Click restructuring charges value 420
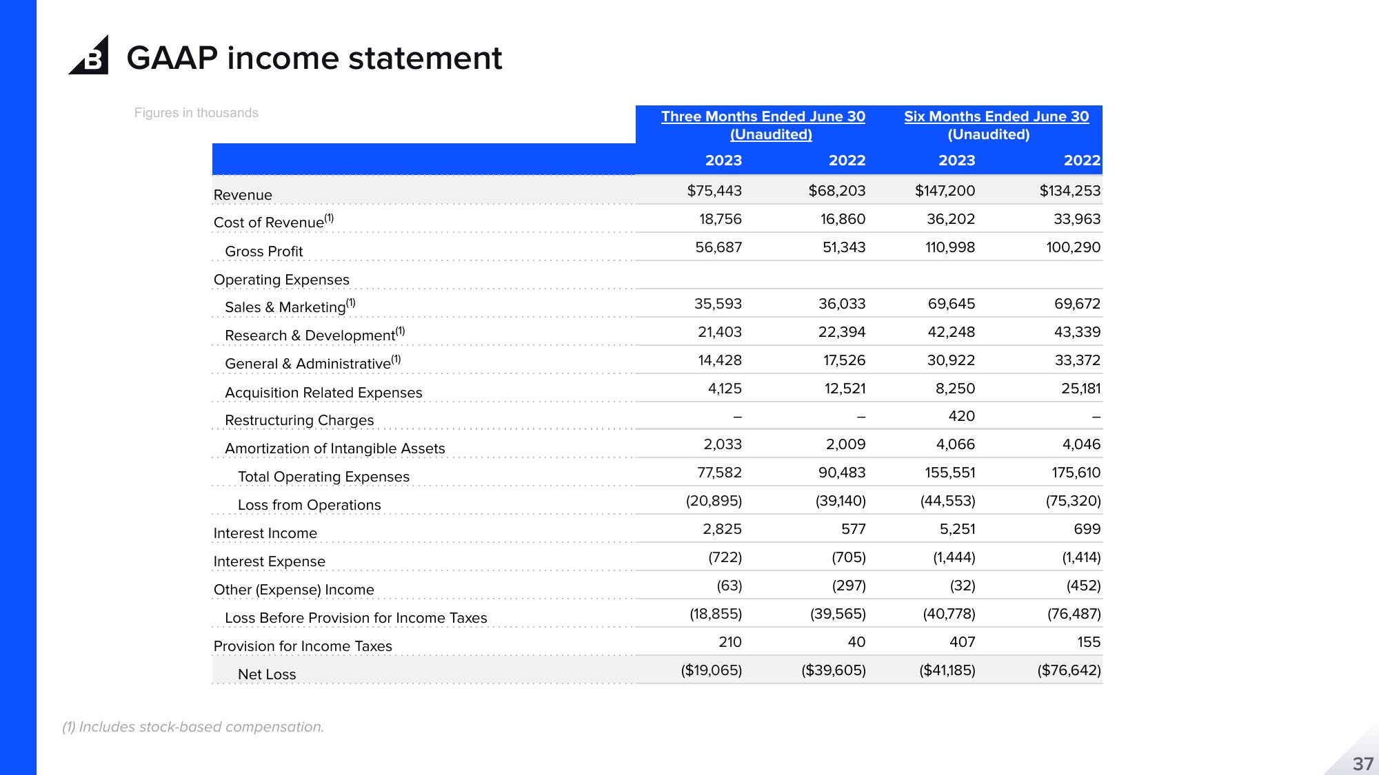The image size is (1379, 775). [x=962, y=416]
